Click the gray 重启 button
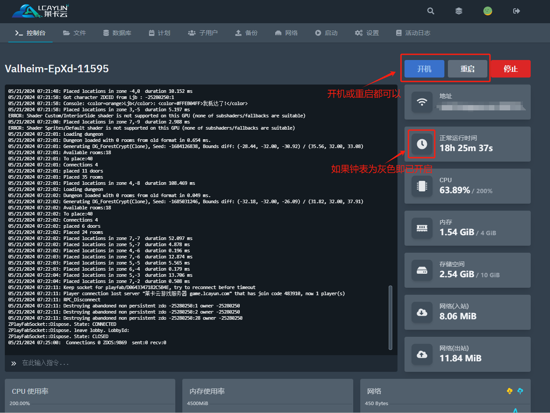 [x=468, y=69]
